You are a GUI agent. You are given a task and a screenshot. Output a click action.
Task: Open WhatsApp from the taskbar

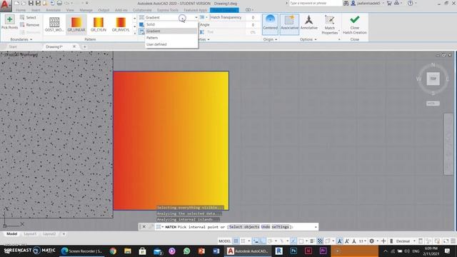tap(186, 251)
